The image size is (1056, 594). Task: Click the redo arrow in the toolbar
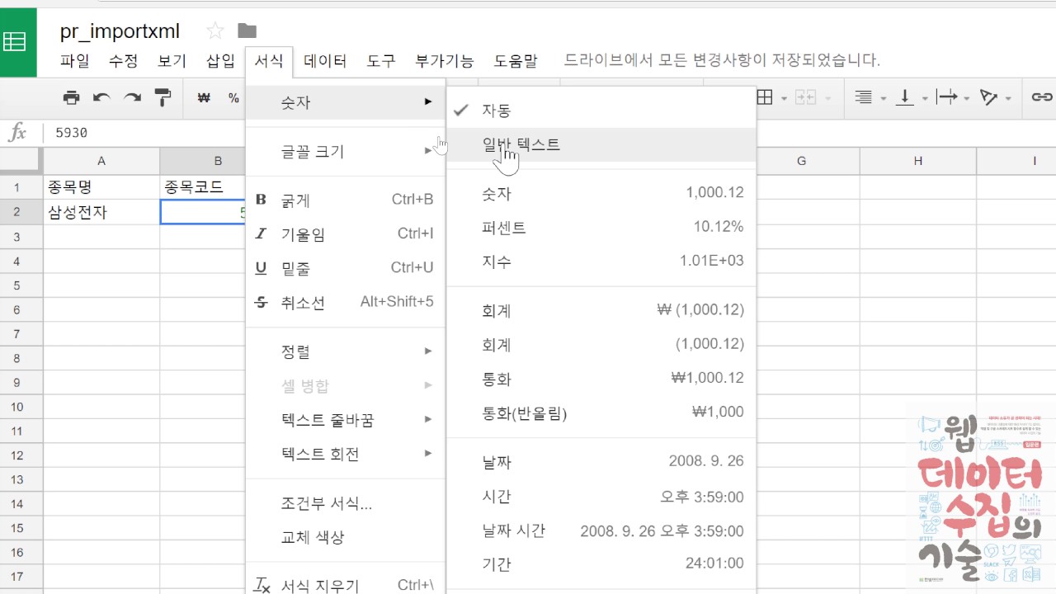(x=132, y=97)
